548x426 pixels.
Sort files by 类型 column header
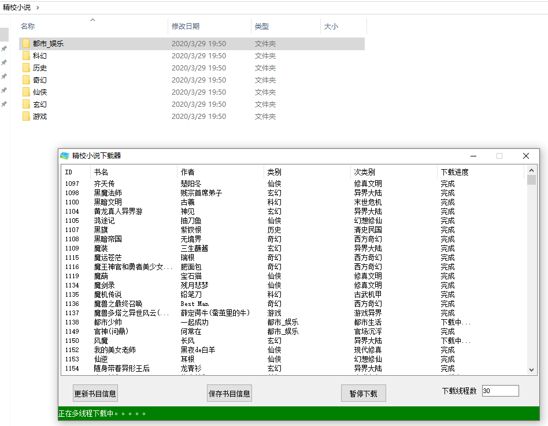click(x=262, y=27)
